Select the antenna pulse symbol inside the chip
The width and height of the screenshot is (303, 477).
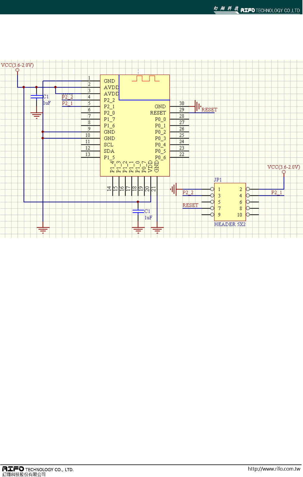145,79
